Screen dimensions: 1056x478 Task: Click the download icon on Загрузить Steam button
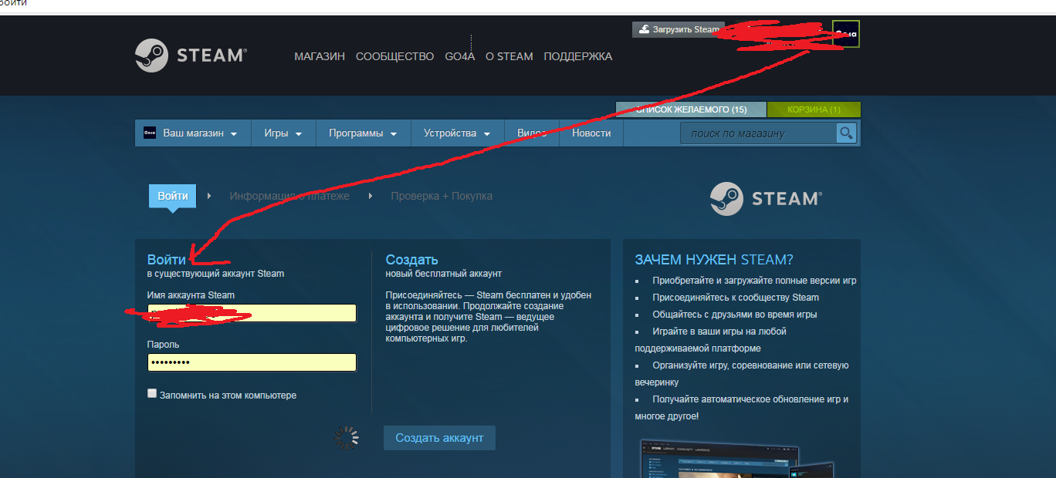pos(644,29)
